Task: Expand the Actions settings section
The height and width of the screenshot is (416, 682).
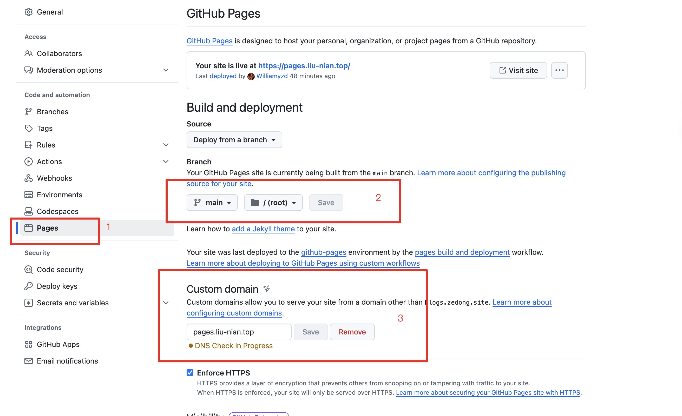Action: (166, 162)
